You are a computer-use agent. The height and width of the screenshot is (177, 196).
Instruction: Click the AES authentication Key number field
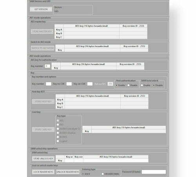47,66
